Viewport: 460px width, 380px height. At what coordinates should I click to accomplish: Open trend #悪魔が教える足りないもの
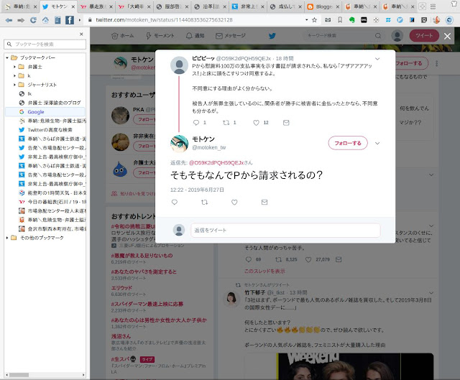142,256
